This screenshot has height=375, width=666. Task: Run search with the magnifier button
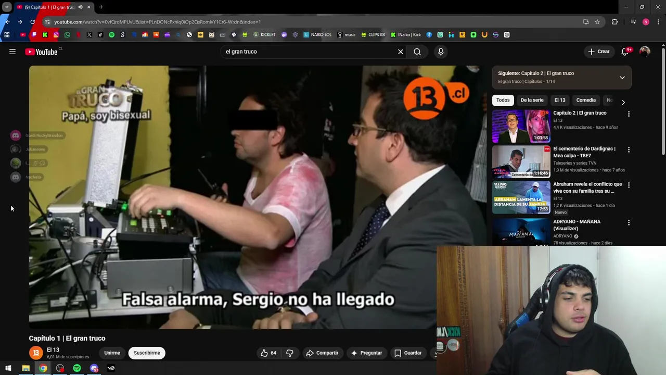(x=417, y=52)
